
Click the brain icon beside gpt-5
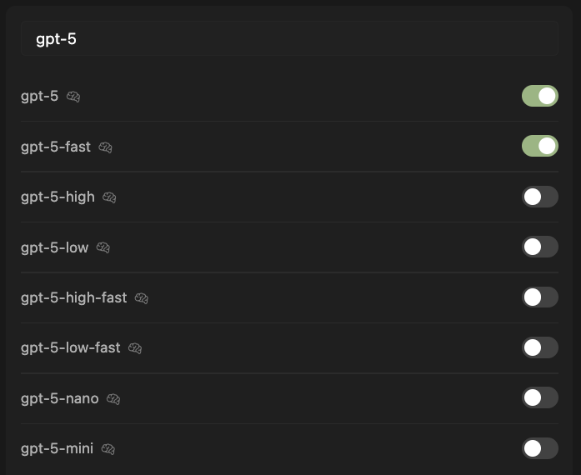click(x=73, y=97)
